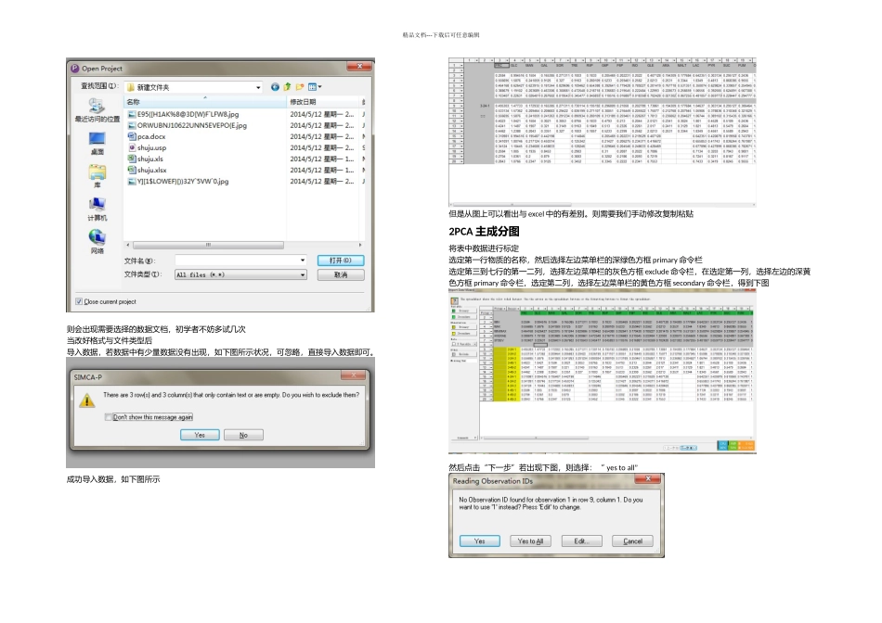
Task: Select the Libraries shortcut icon
Action: [97, 174]
